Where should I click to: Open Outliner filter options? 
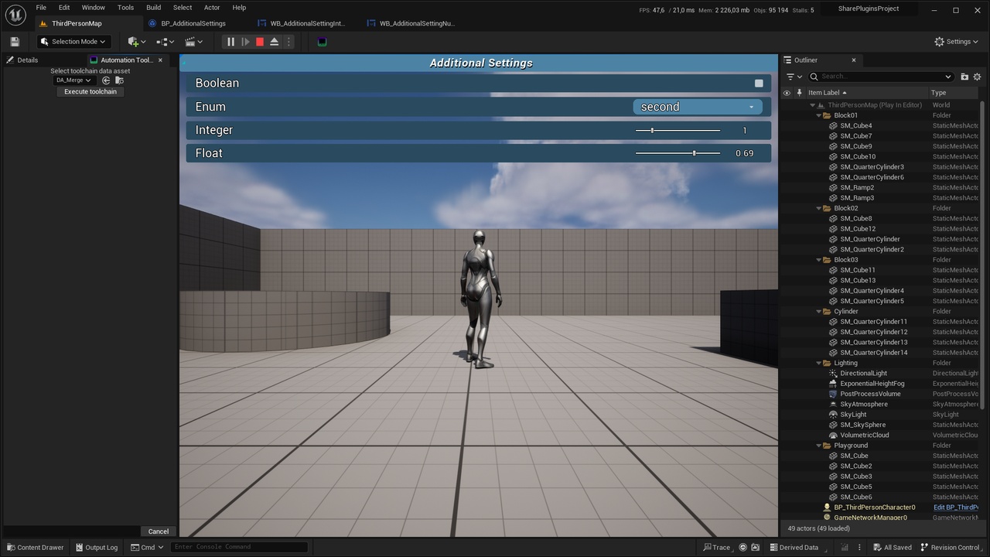[794, 77]
